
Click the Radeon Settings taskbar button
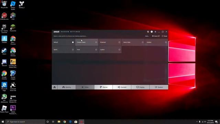point(81,122)
